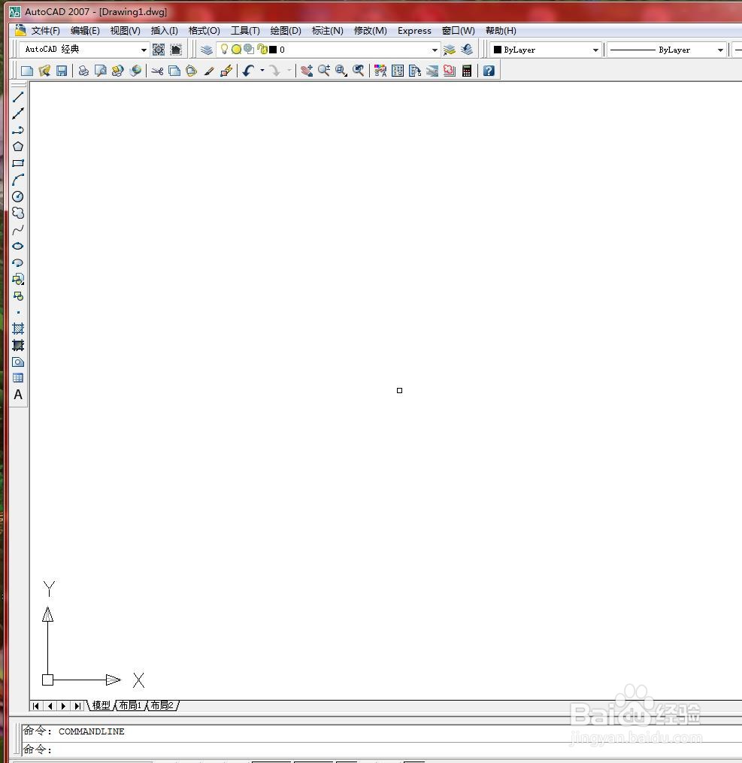Expand the ByLayer linetype dropdown
The image size is (742, 763).
720,50
